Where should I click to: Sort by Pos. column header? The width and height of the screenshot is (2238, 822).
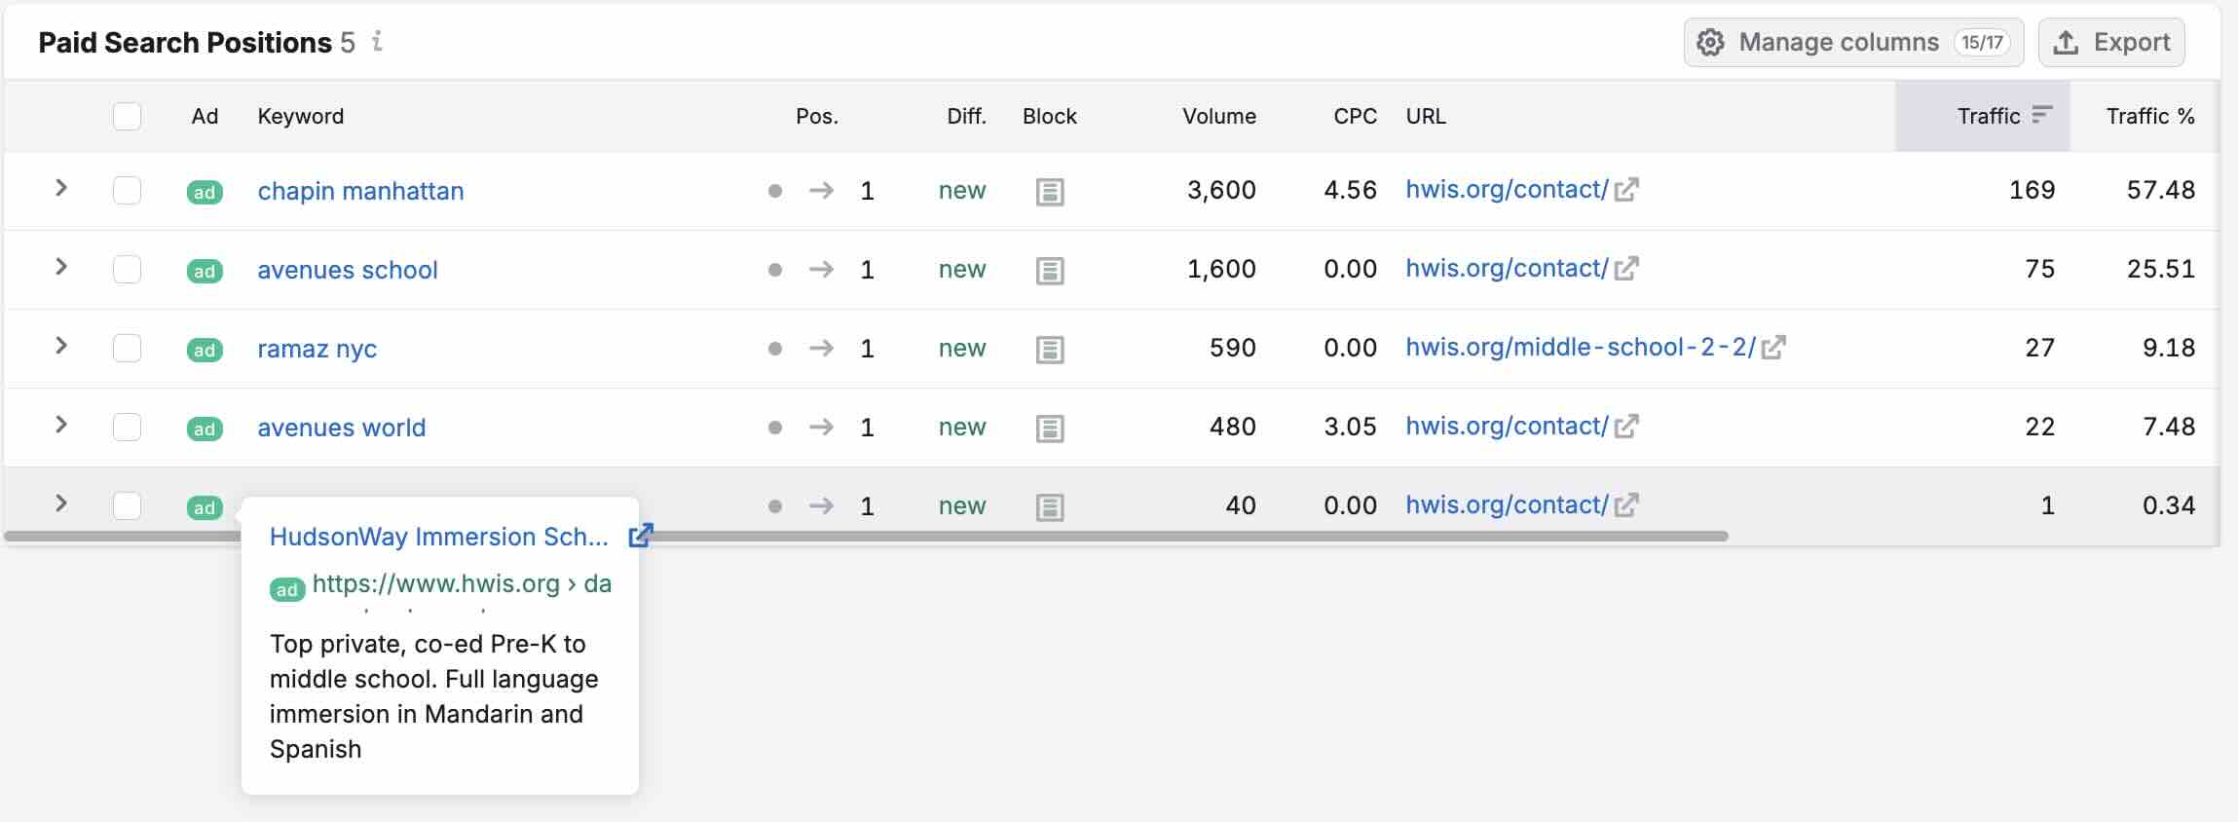tap(817, 116)
